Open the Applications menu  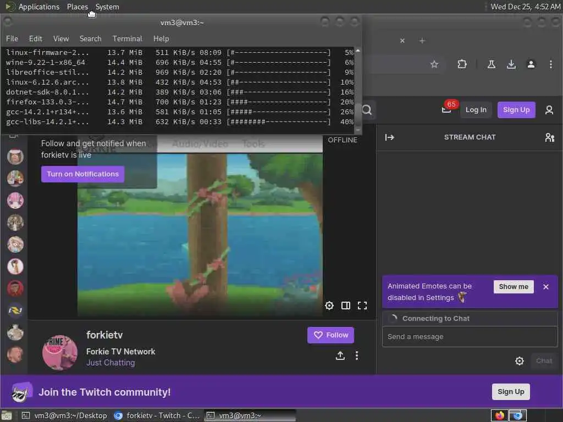(39, 7)
